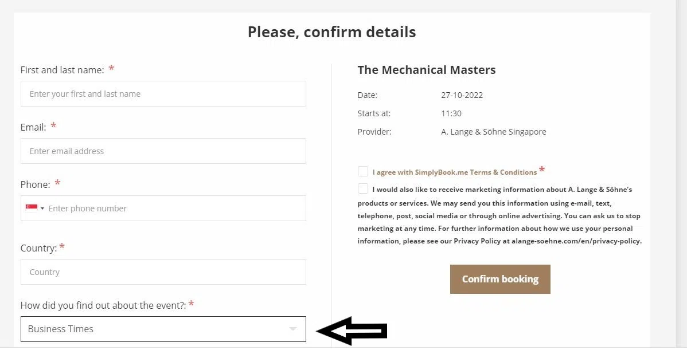Click the red asterisk beside Terms & Conditions
Viewport: 687px width, 350px height.
point(542,170)
